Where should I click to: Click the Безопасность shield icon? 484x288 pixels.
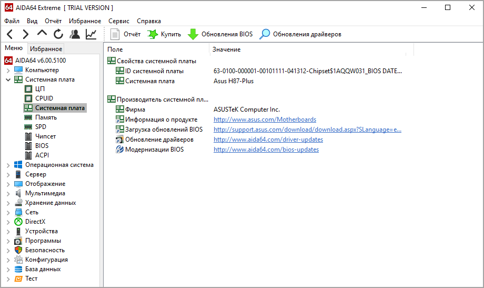click(x=18, y=250)
